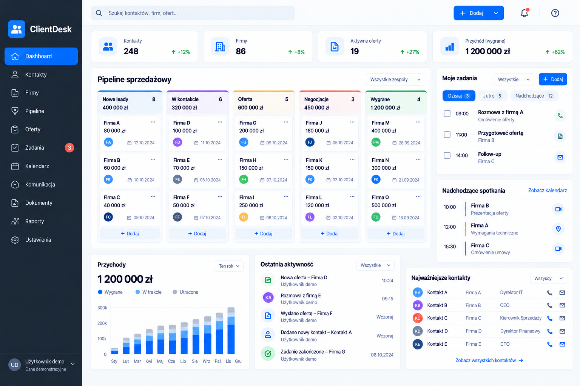The width and height of the screenshot is (580, 386).
Task: Open the Wszystkie filter in Moje zadania
Action: coord(514,80)
